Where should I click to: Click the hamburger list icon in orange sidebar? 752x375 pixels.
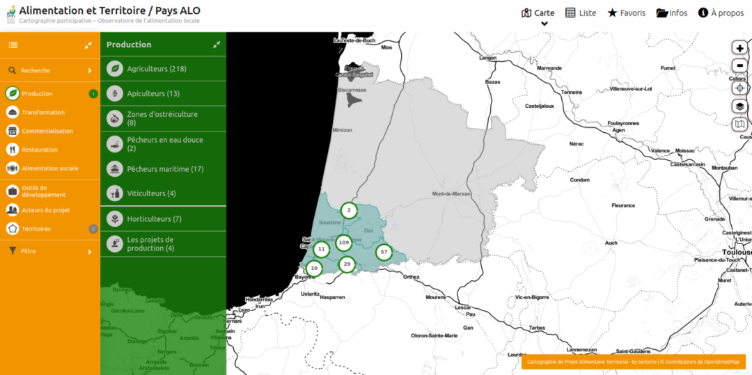[13, 45]
